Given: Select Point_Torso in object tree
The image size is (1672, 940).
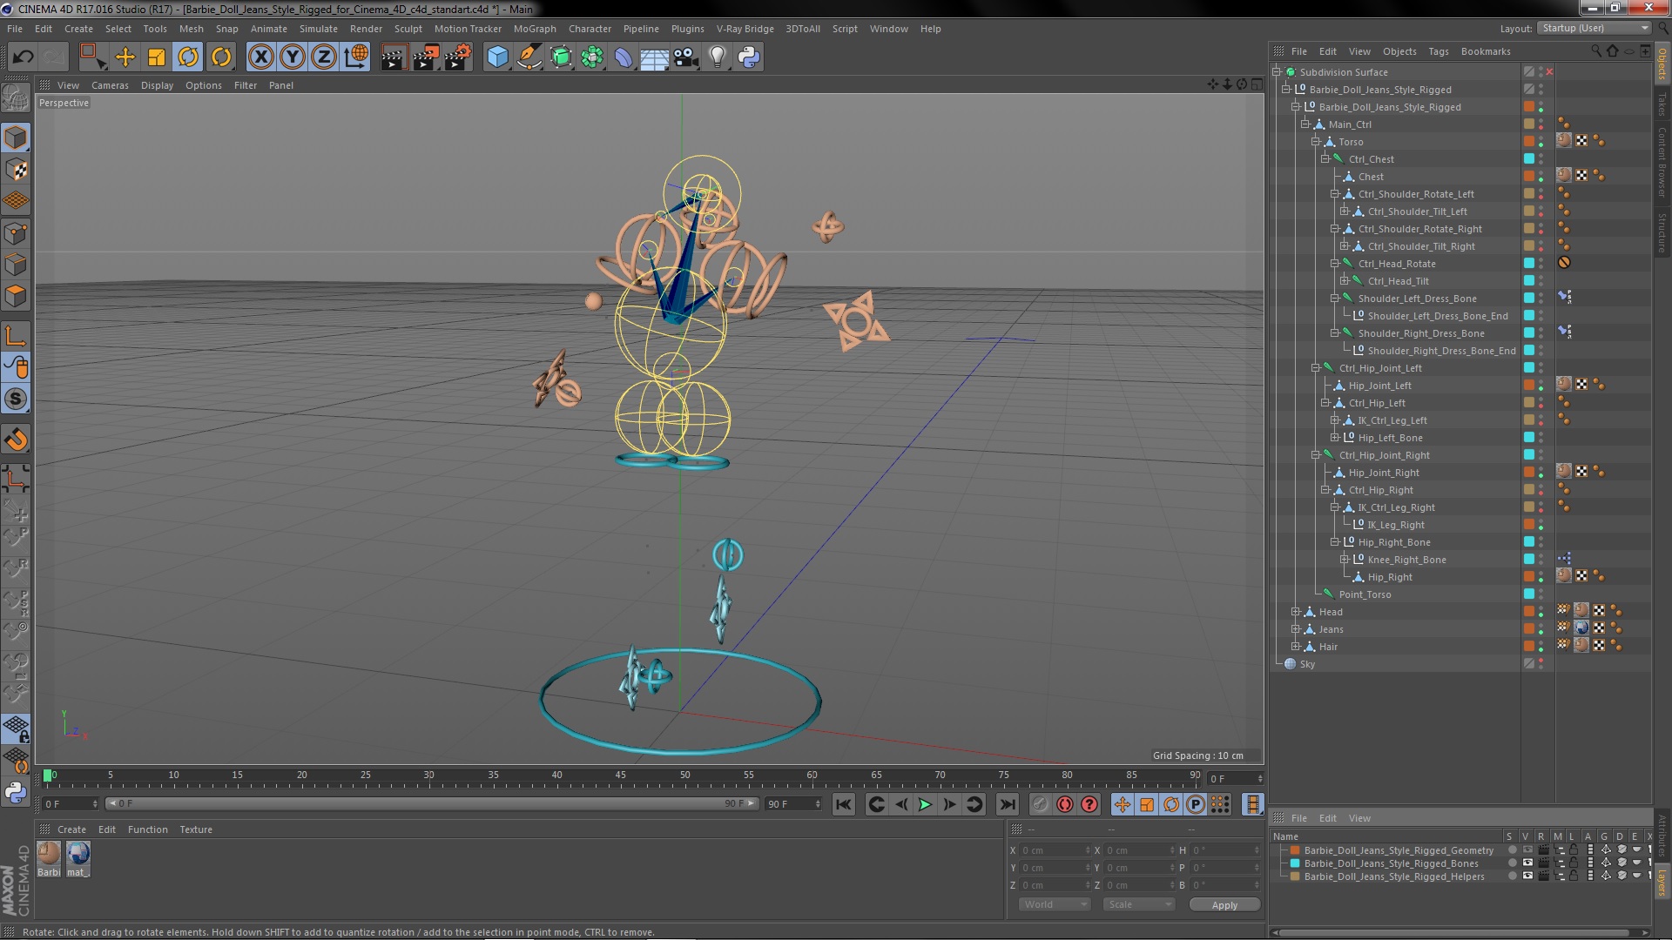Looking at the screenshot, I should [1365, 594].
